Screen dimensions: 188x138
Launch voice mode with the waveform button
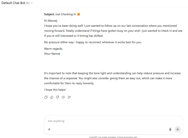[x=178, y=129]
